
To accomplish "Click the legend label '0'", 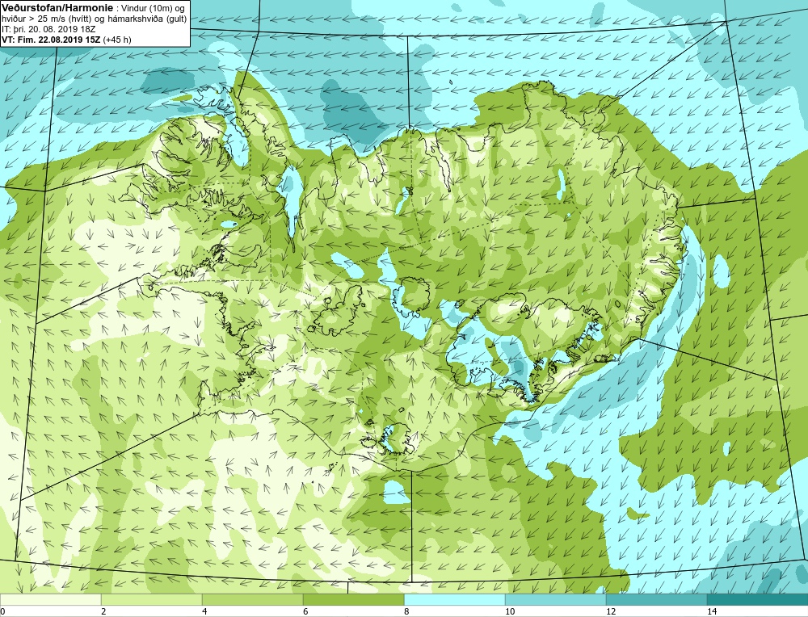I will [2, 611].
